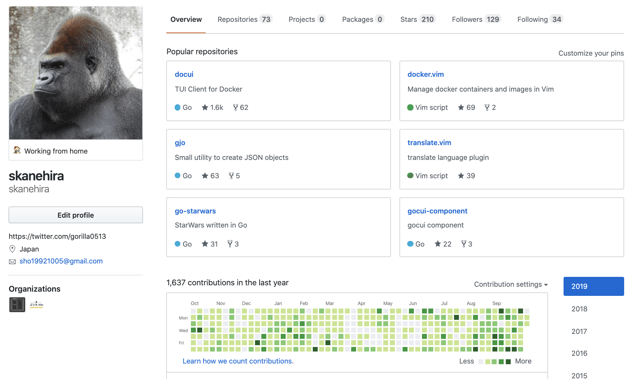
Task: Click the twitter.com/gorilla0513 URL text
Action: (x=57, y=236)
